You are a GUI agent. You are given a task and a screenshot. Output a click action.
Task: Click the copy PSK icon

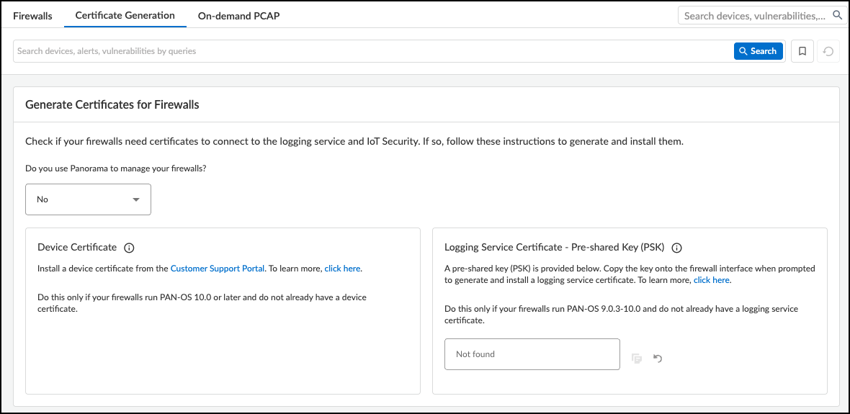pyautogui.click(x=637, y=358)
